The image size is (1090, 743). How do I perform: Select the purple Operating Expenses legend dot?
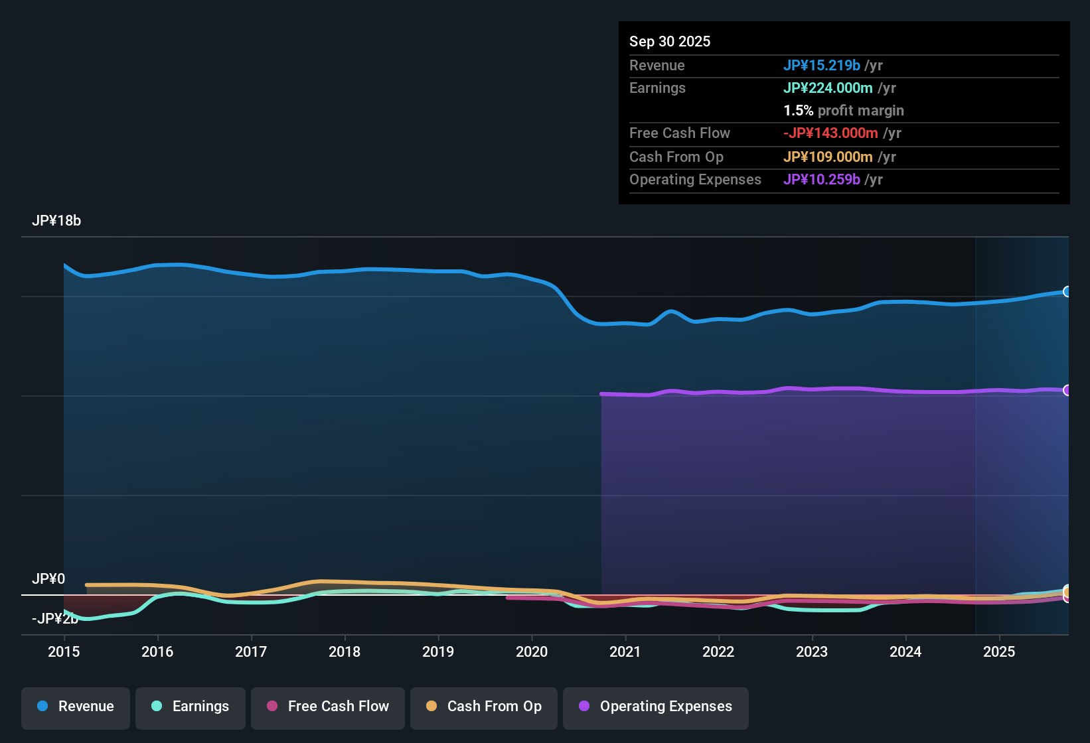tap(584, 707)
